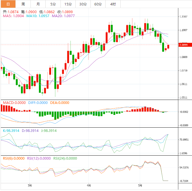The image size is (192, 191).
Task: Click the RSI(6) indicator label
Action: (14, 158)
